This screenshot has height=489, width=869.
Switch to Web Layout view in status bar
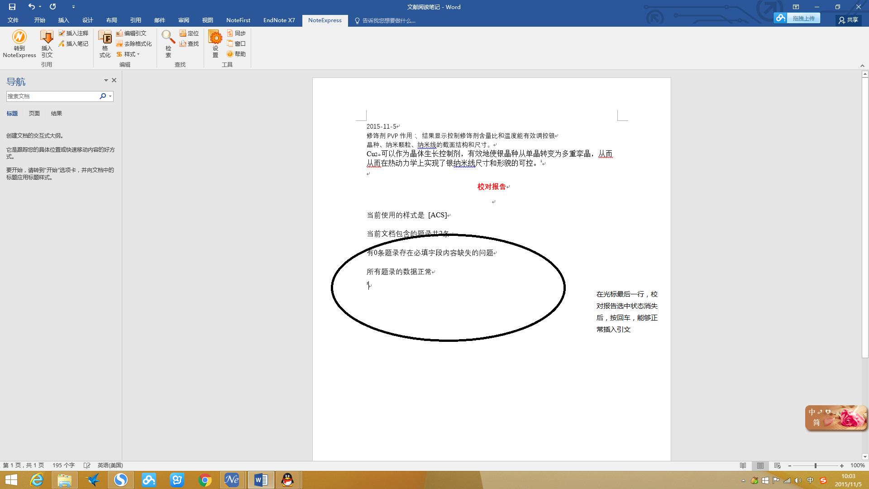[x=778, y=465]
